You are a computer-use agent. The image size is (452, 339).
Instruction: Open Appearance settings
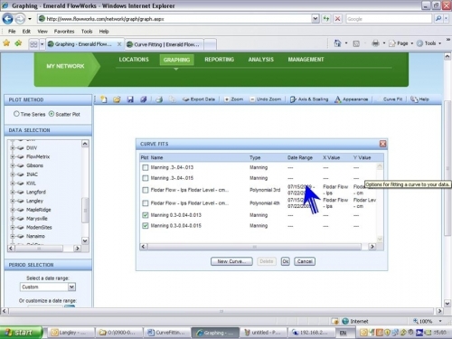[x=352, y=99]
